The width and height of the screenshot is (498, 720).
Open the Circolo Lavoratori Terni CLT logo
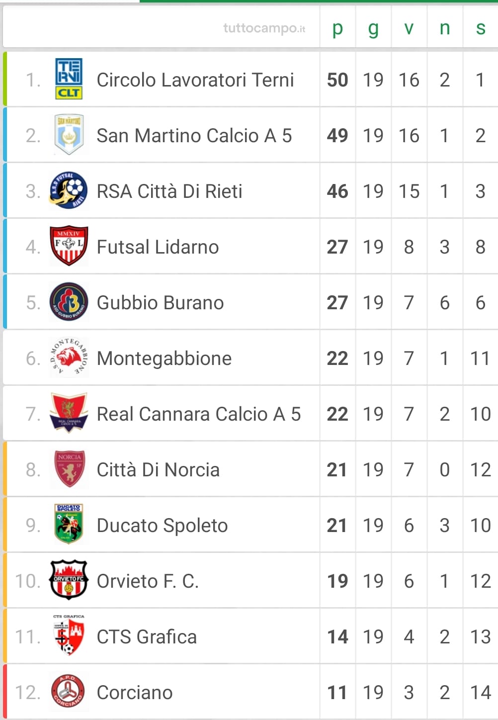69,79
